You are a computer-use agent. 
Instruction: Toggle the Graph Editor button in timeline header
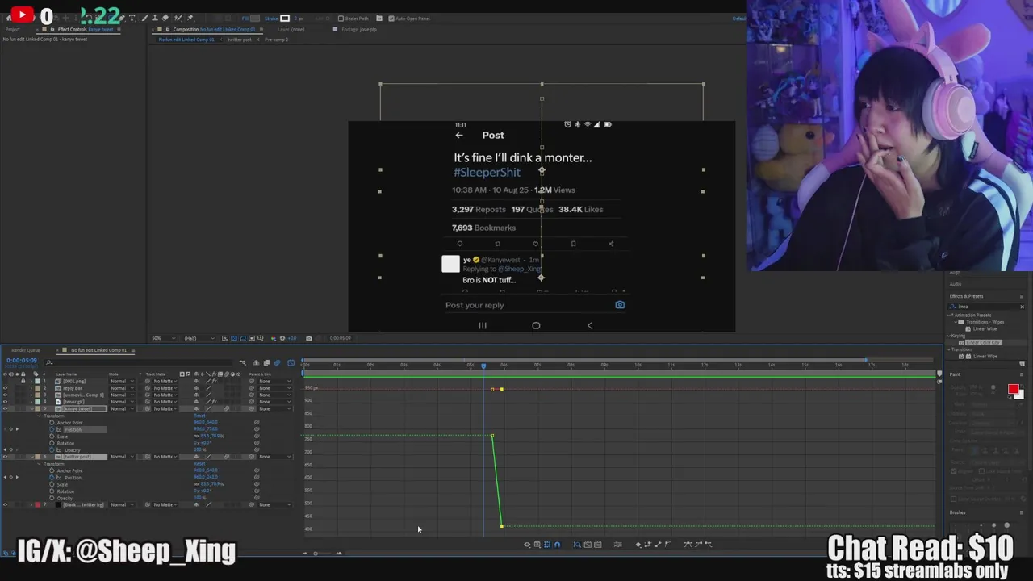(x=291, y=363)
